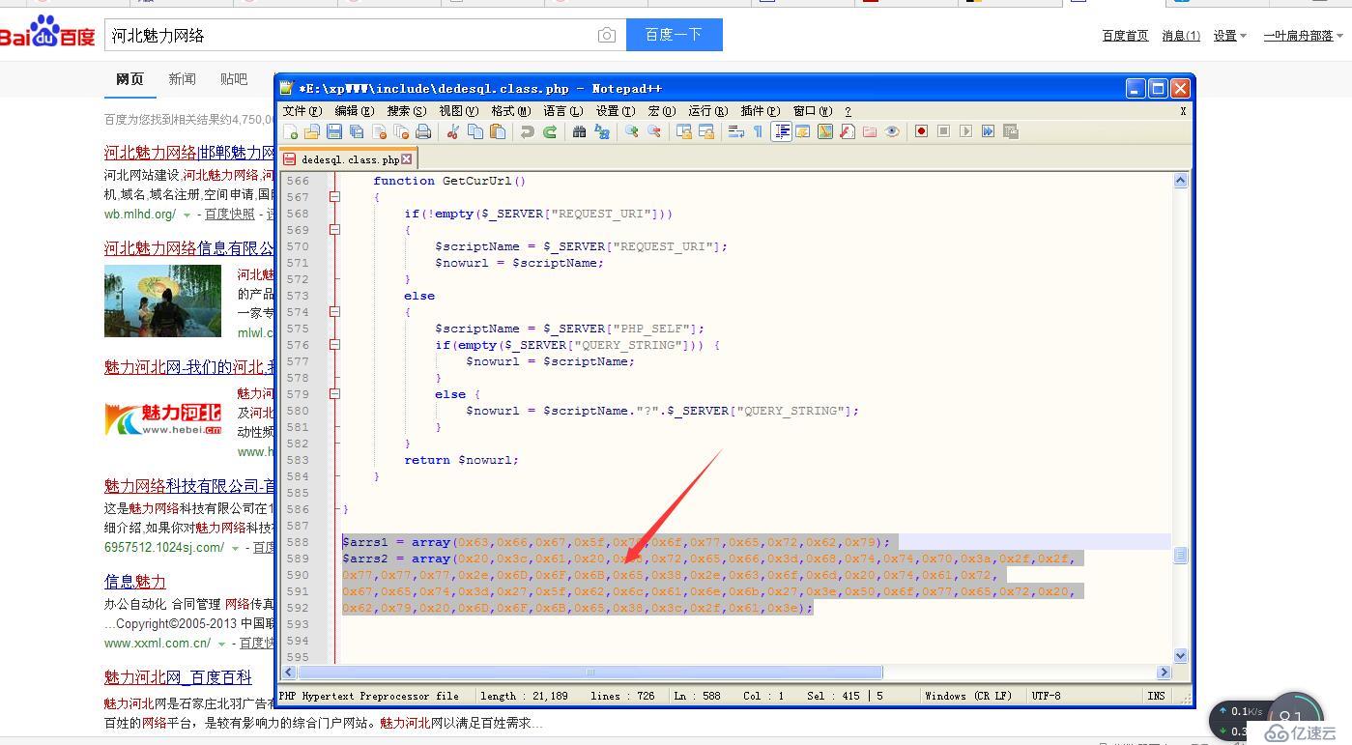Viewport: 1352px width, 745px height.
Task: Click the 百度一下 search button
Action: pos(674,35)
